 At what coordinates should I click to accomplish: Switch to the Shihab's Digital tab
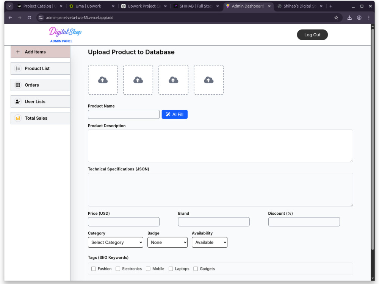coord(300,6)
